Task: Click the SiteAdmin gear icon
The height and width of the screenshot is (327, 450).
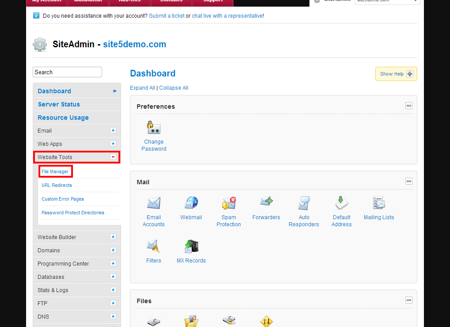Action: 40,45
